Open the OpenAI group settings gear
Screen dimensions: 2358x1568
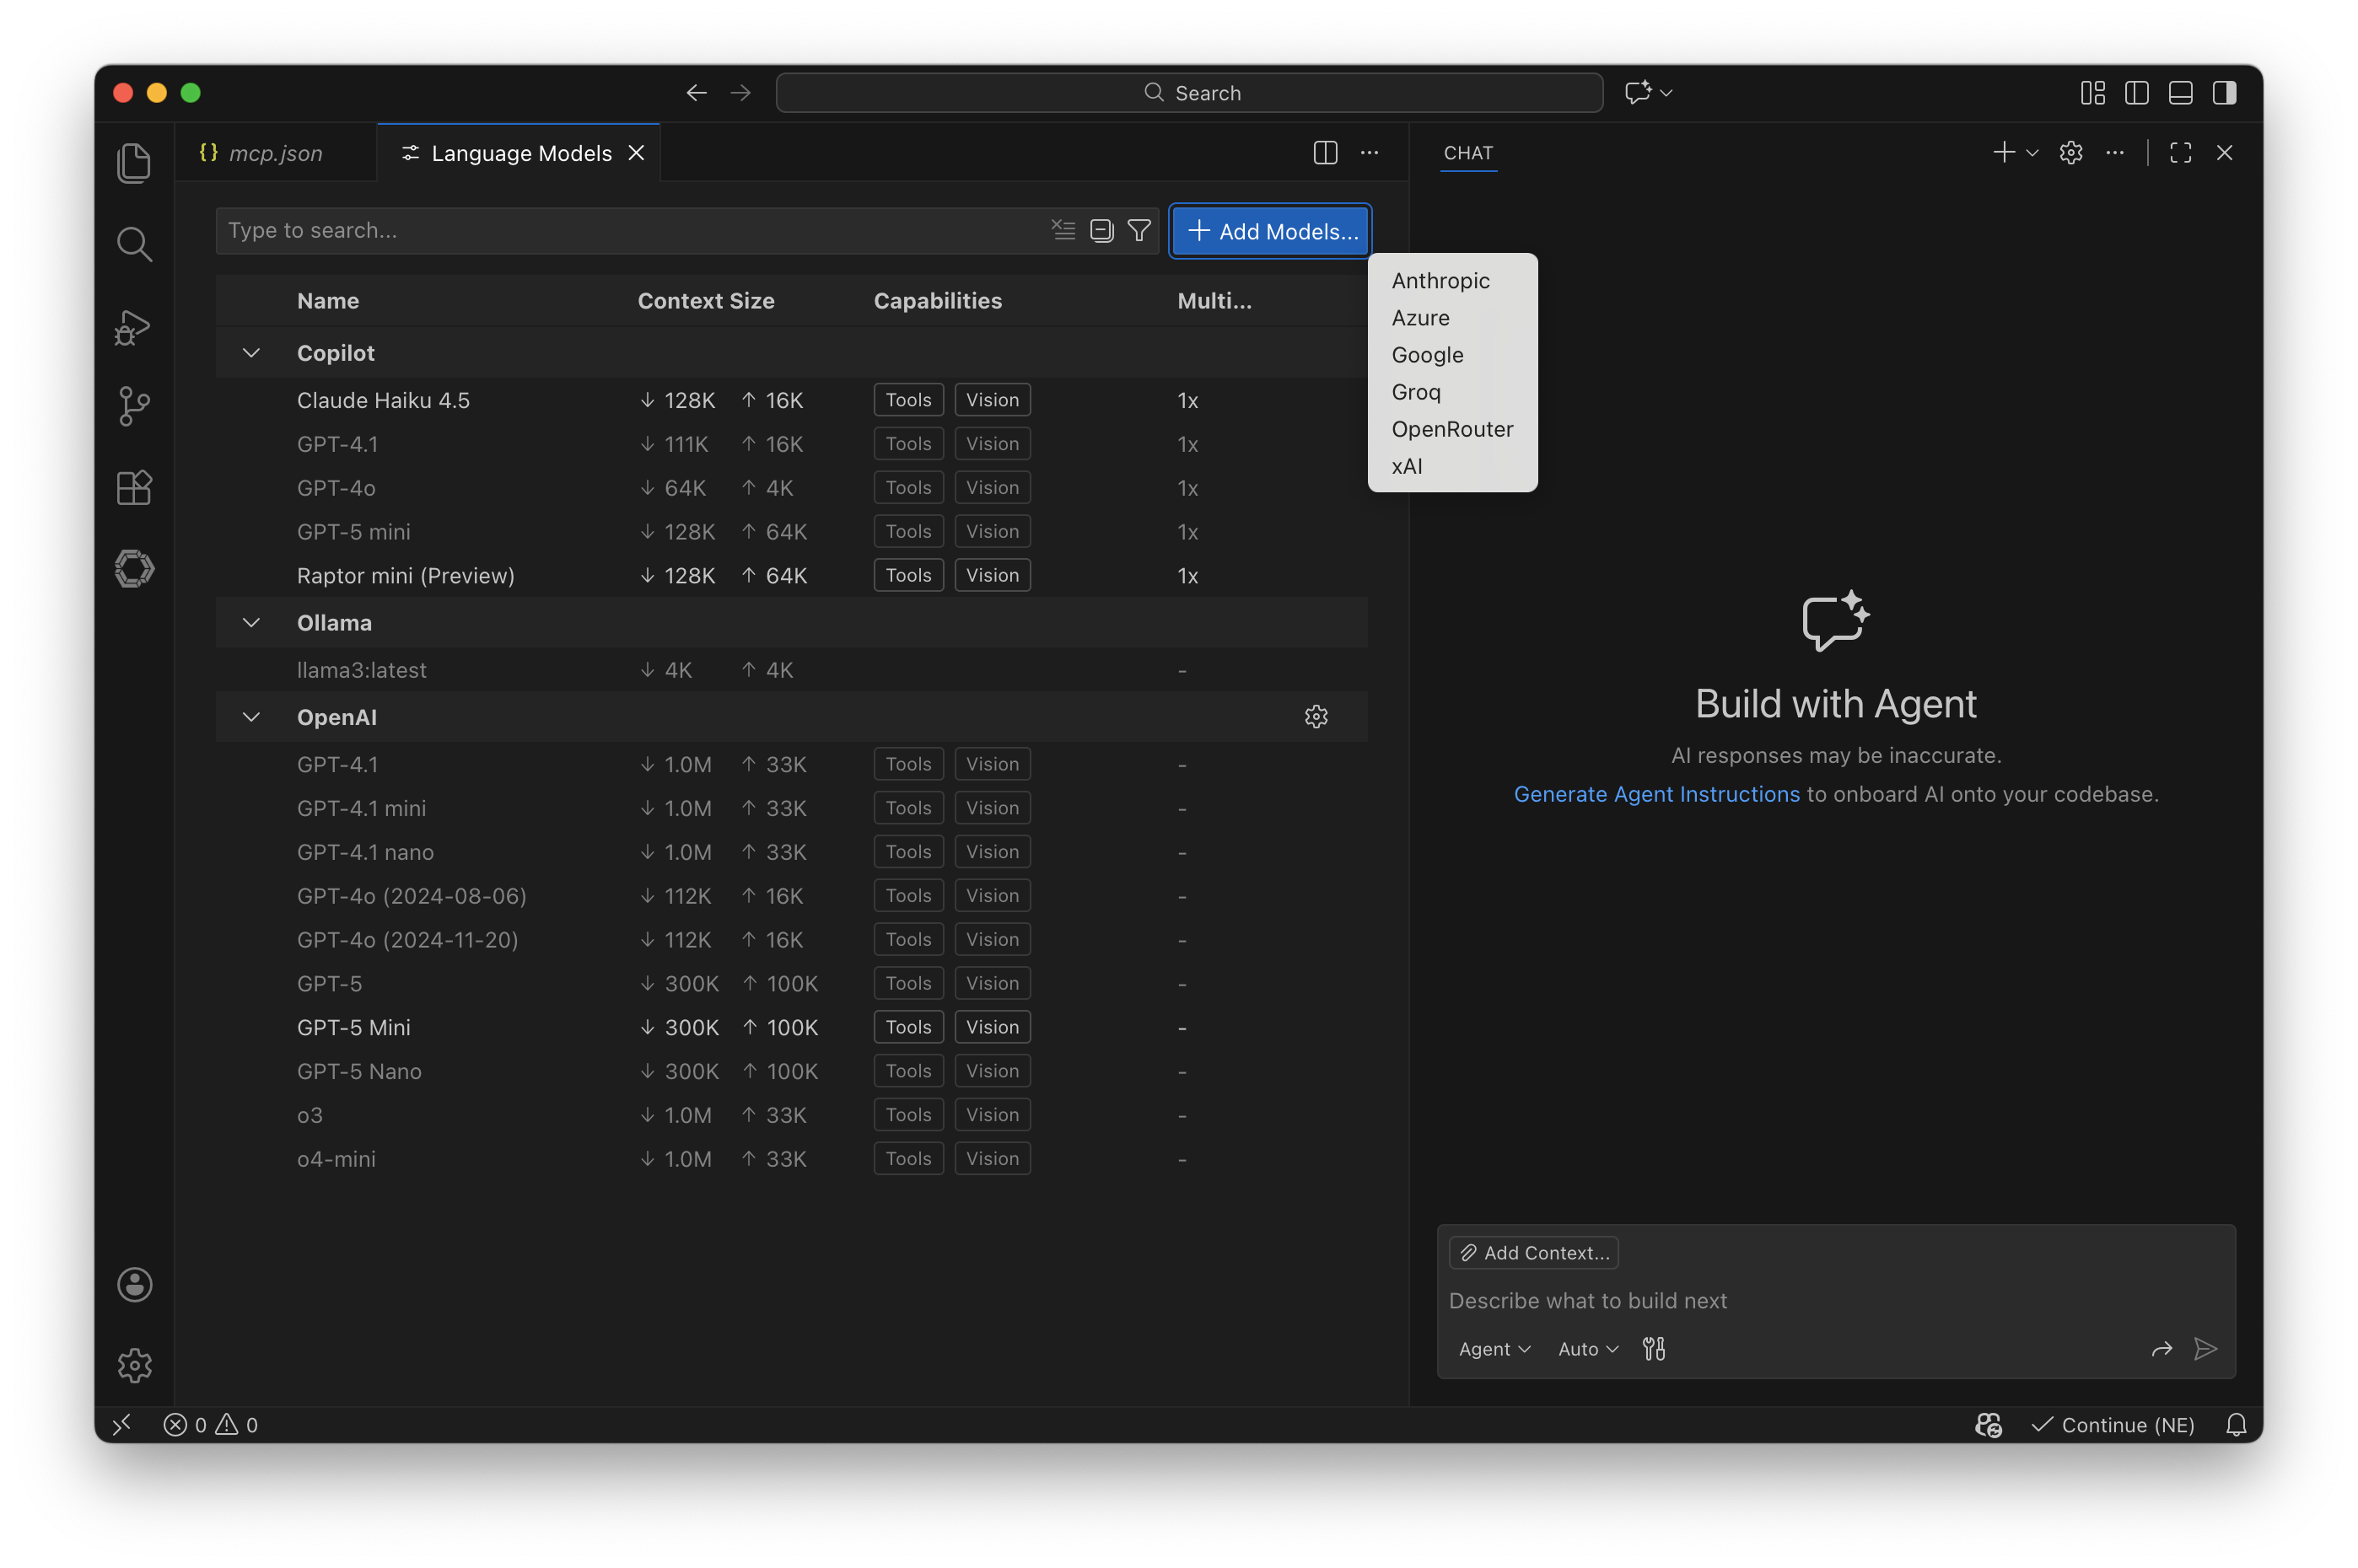(x=1316, y=717)
